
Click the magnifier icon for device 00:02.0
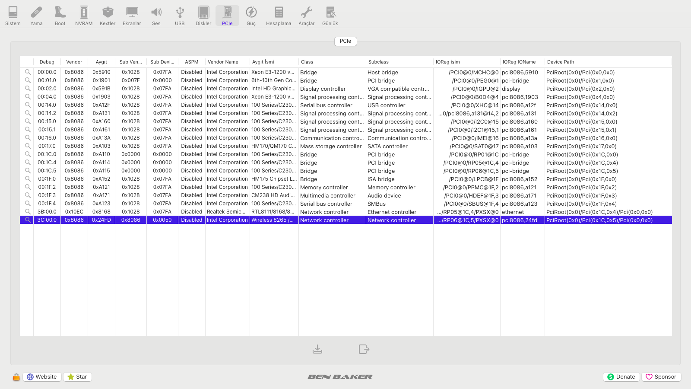pyautogui.click(x=28, y=89)
